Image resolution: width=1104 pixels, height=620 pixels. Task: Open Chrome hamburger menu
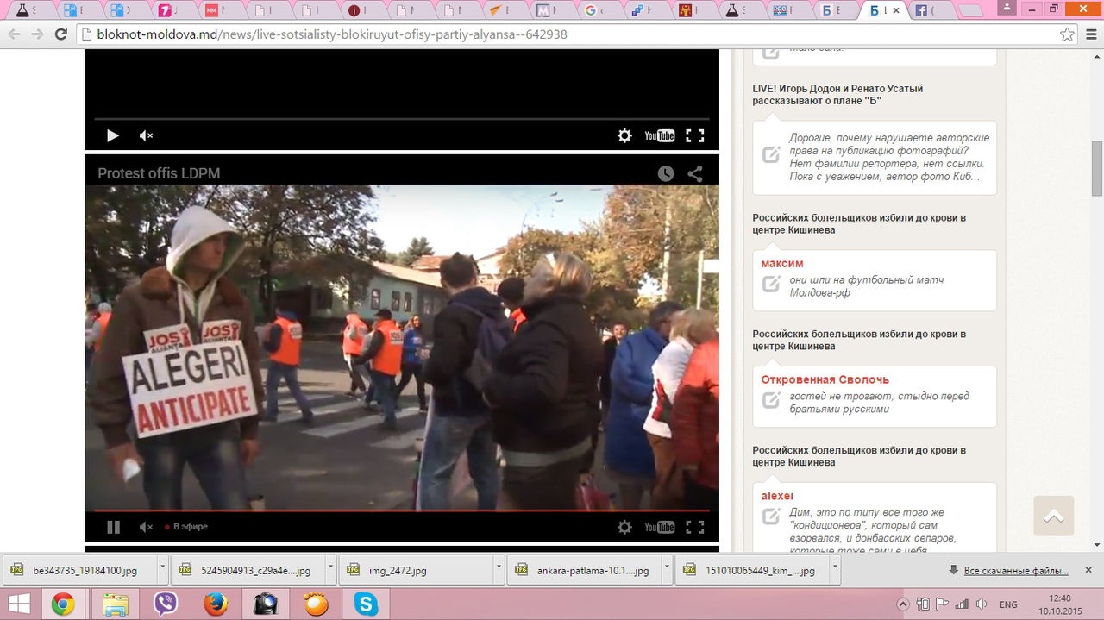pos(1090,34)
